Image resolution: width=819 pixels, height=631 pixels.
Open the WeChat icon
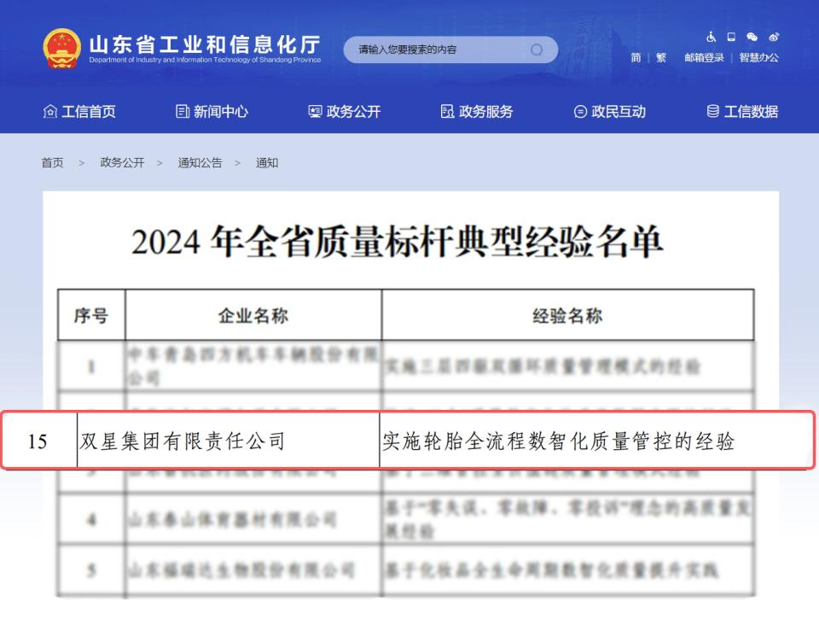click(752, 38)
